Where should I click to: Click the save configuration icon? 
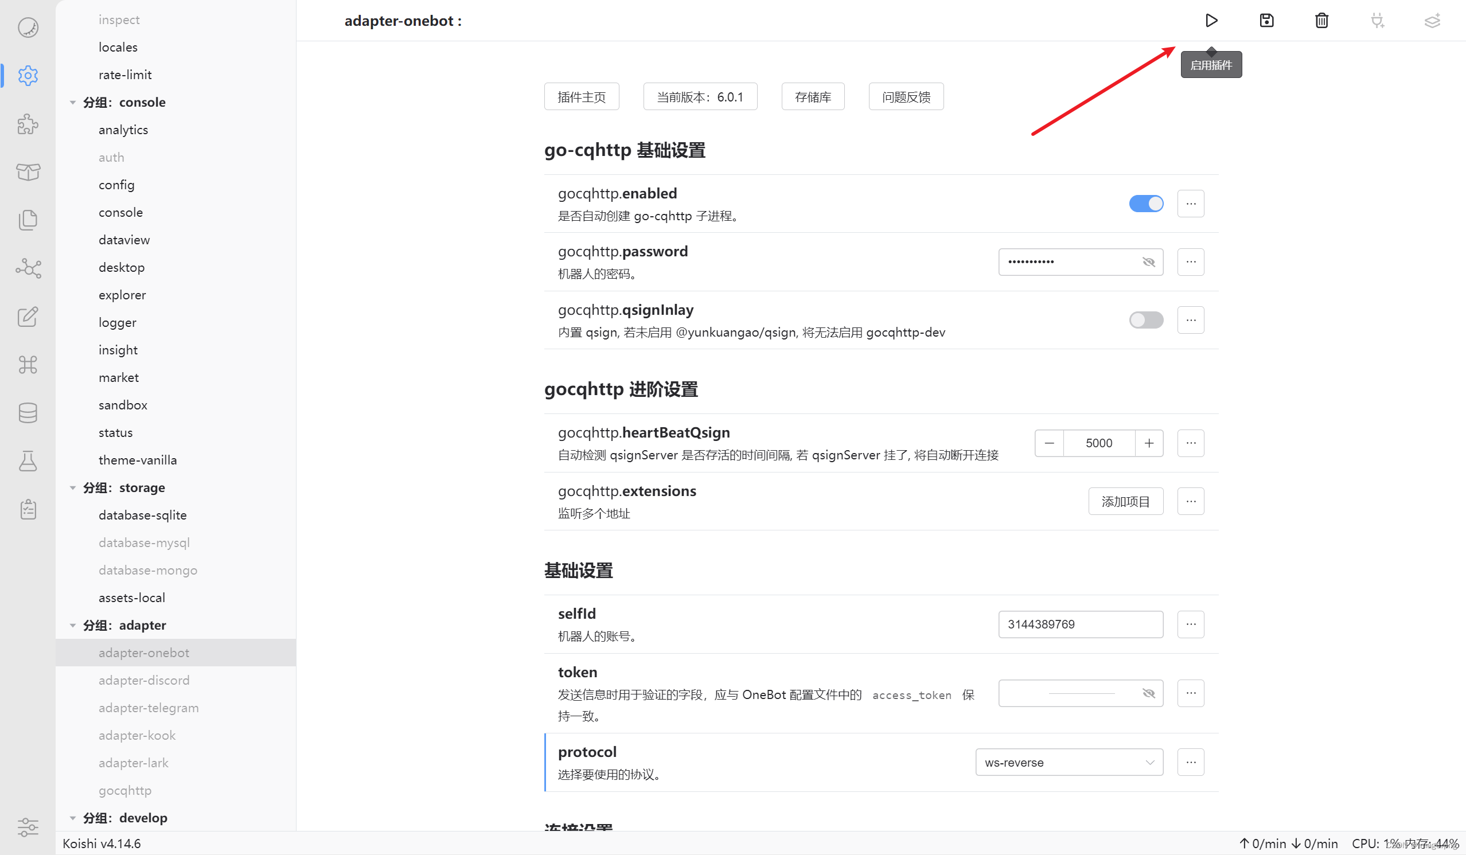pyautogui.click(x=1266, y=21)
